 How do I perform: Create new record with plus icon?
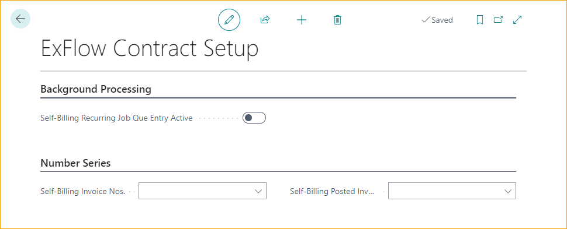tap(301, 20)
